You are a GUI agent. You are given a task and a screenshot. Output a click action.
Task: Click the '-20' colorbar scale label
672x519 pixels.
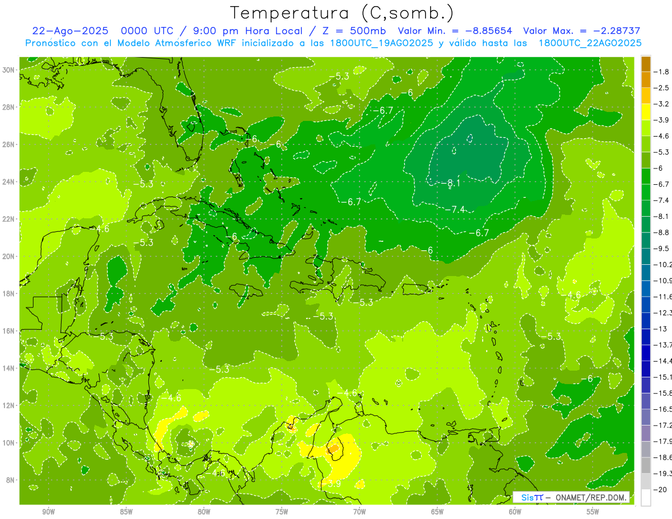click(x=660, y=489)
